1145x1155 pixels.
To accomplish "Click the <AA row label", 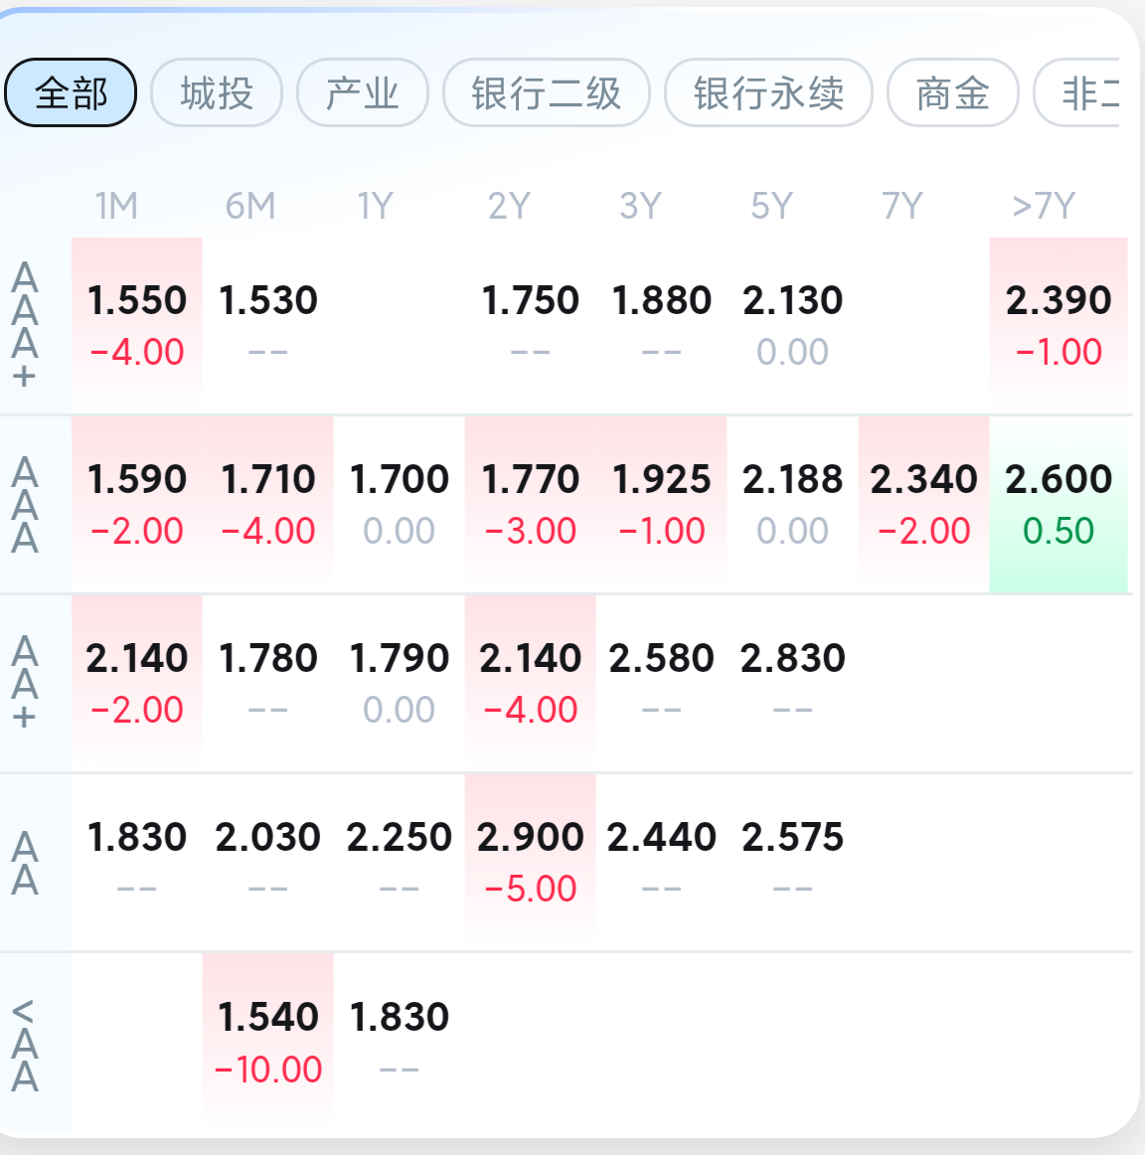I will pyautogui.click(x=26, y=1044).
